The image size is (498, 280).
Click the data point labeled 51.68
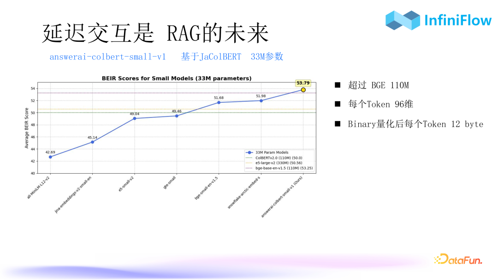click(219, 101)
